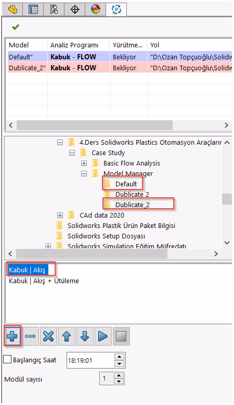This screenshot has height=405, width=234.
Task: Collapse the 4.Ders Solidworks Plastics folder
Action: [60, 142]
